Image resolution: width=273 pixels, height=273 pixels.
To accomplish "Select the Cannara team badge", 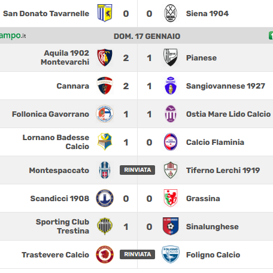I will click(105, 86).
